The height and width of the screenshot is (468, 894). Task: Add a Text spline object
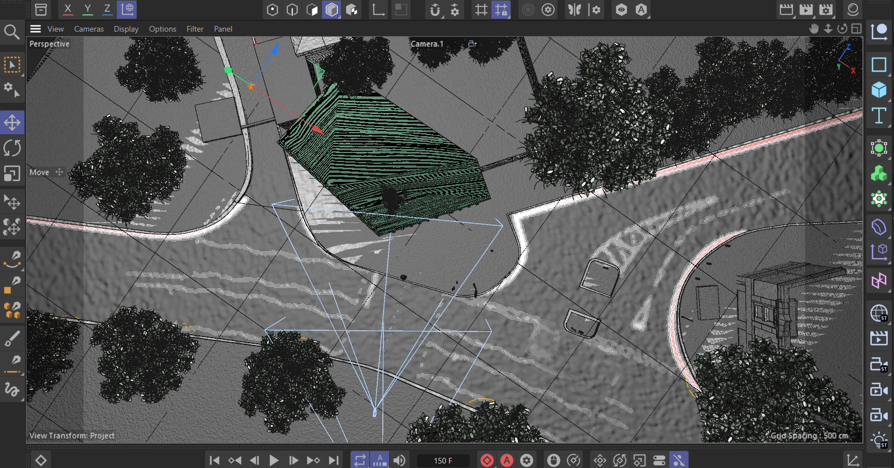click(x=879, y=115)
